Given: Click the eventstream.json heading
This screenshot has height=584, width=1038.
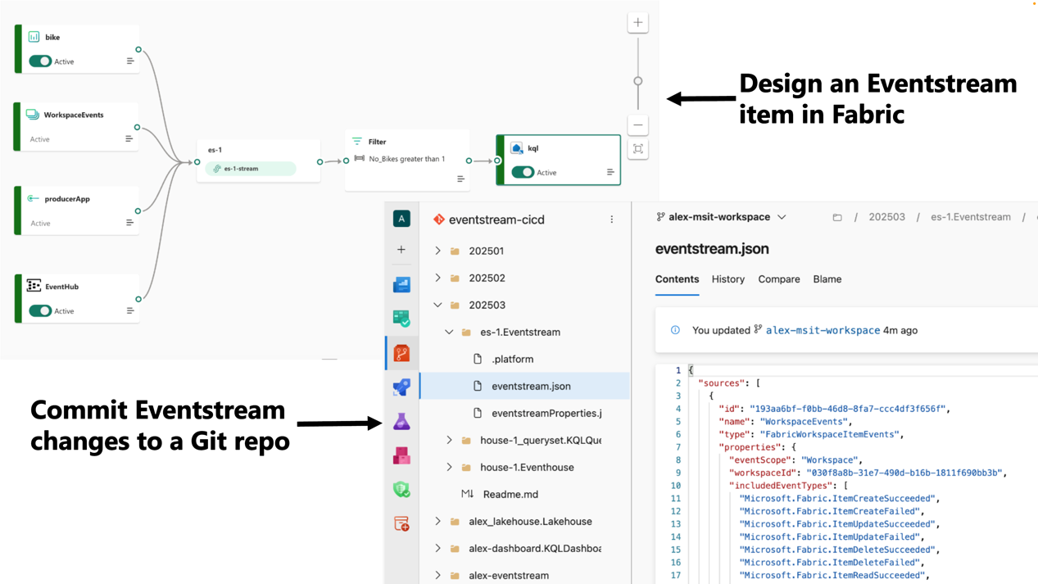Looking at the screenshot, I should coord(712,249).
